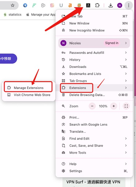Open Visit Chrome Web Store entry
Image resolution: width=136 pixels, height=187 pixels.
pos(29,95)
